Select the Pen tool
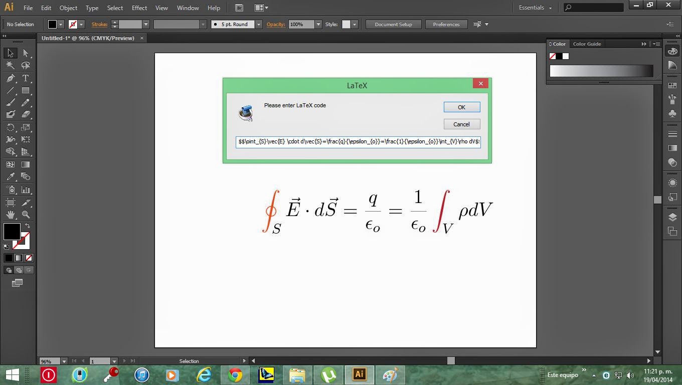The image size is (682, 385). 10,78
